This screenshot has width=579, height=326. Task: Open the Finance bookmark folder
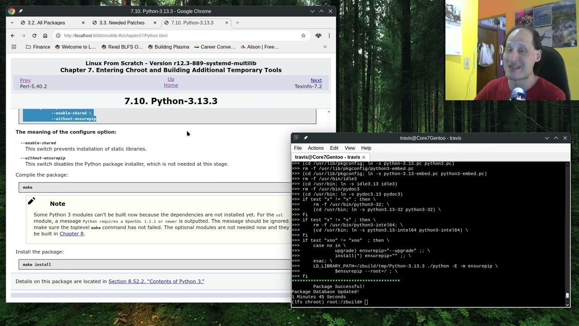click(x=38, y=47)
